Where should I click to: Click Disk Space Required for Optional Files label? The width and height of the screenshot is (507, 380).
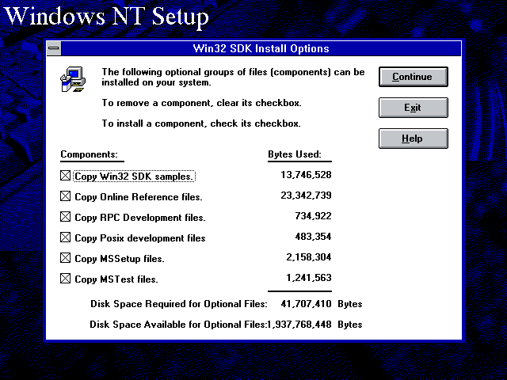pos(179,304)
